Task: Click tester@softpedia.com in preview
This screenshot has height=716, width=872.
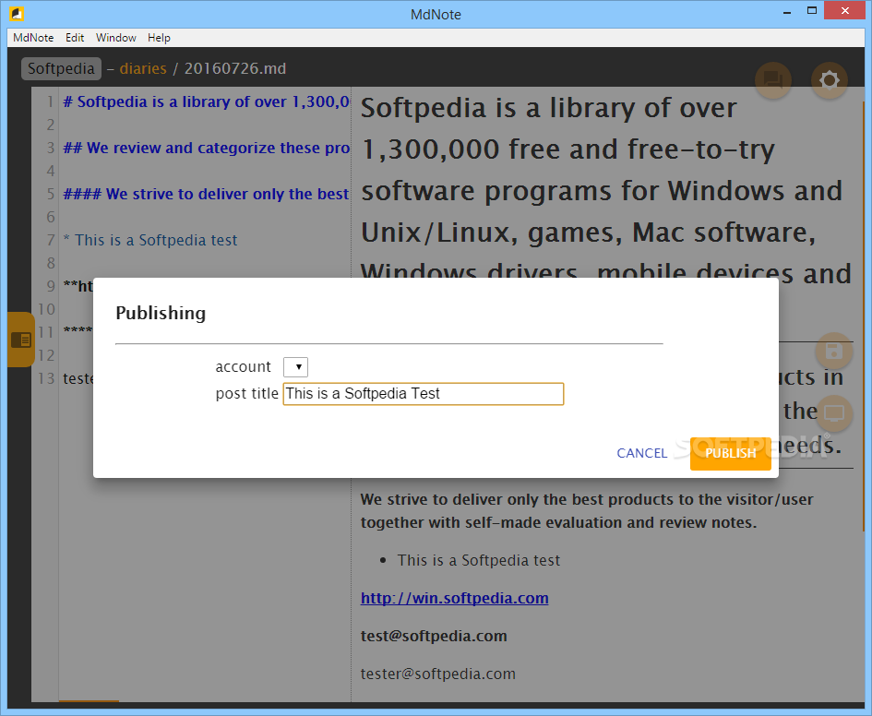Action: coord(437,674)
